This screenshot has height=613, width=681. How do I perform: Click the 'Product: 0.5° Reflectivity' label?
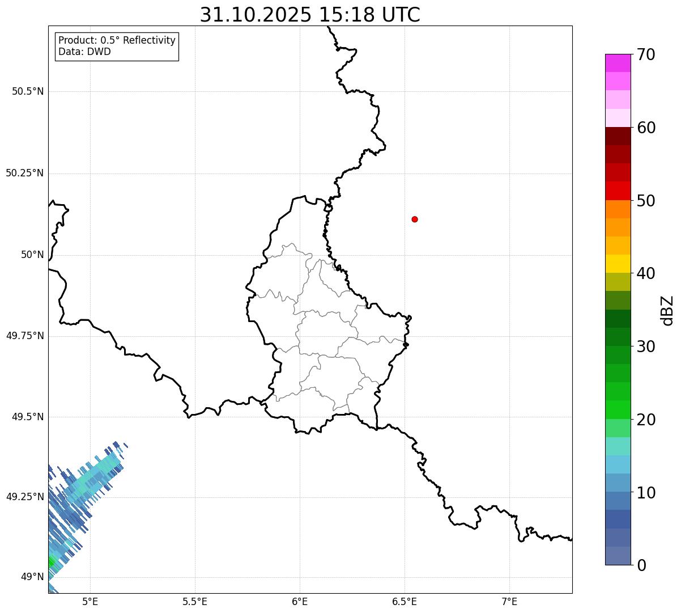[x=117, y=41]
